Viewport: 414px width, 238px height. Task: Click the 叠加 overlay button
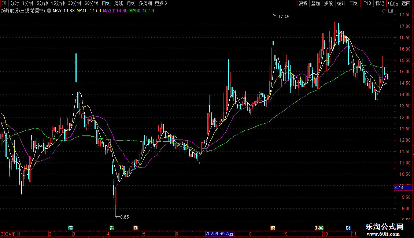[315, 3]
